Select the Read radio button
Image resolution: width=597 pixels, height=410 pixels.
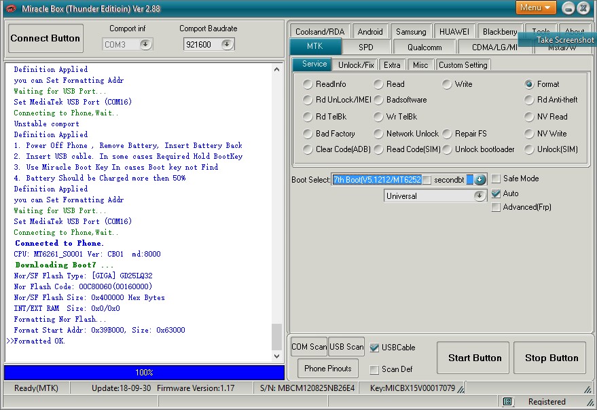point(378,84)
